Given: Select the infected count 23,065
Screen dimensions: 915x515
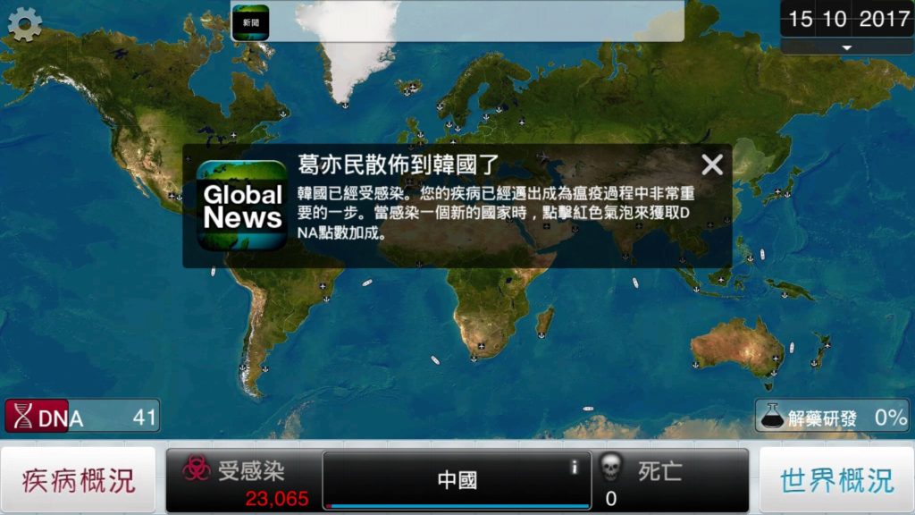Looking at the screenshot, I should pos(277,499).
